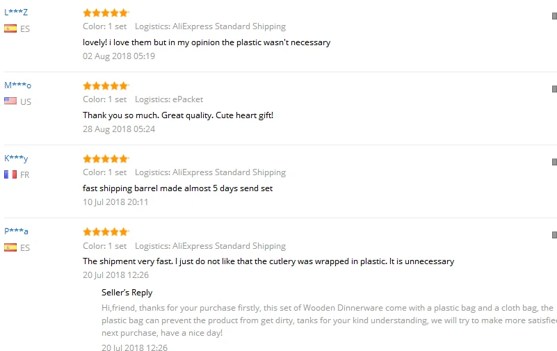Click the Spain flag beside P***a
The width and height of the screenshot is (557, 351).
(x=10, y=247)
